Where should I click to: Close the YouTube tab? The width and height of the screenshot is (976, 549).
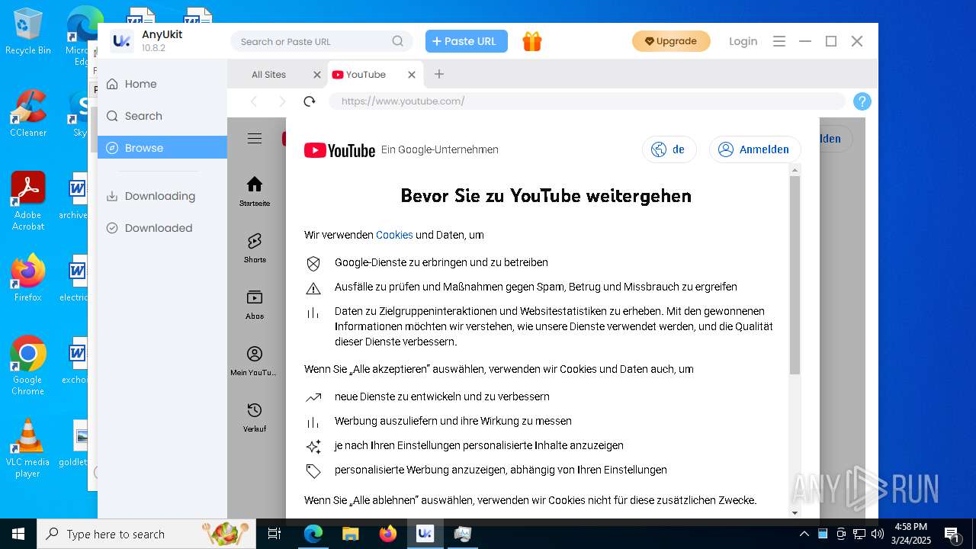(x=412, y=75)
